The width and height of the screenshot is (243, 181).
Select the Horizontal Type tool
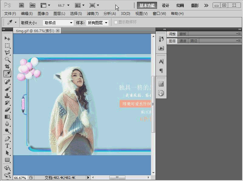click(x=7, y=146)
